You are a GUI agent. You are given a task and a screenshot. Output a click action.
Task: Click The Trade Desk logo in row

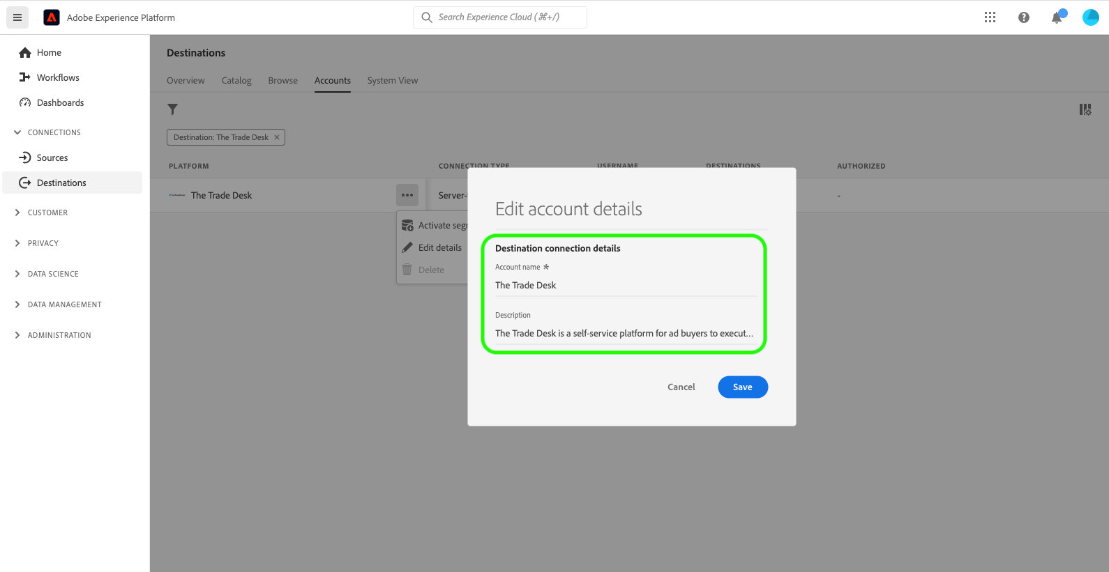click(177, 195)
